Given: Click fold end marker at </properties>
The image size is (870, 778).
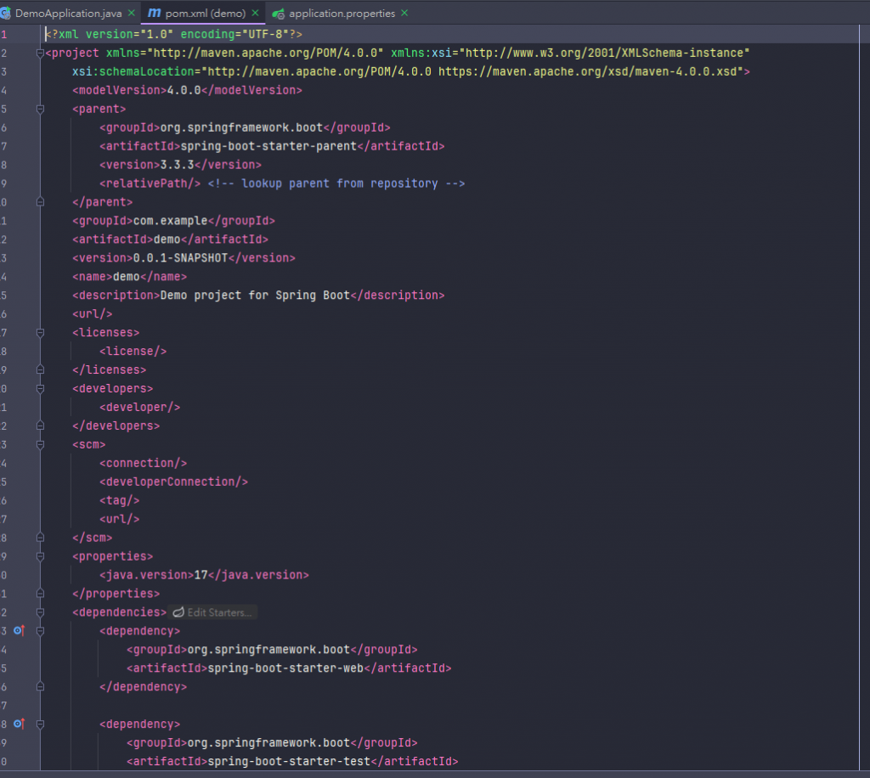Looking at the screenshot, I should pos(40,594).
